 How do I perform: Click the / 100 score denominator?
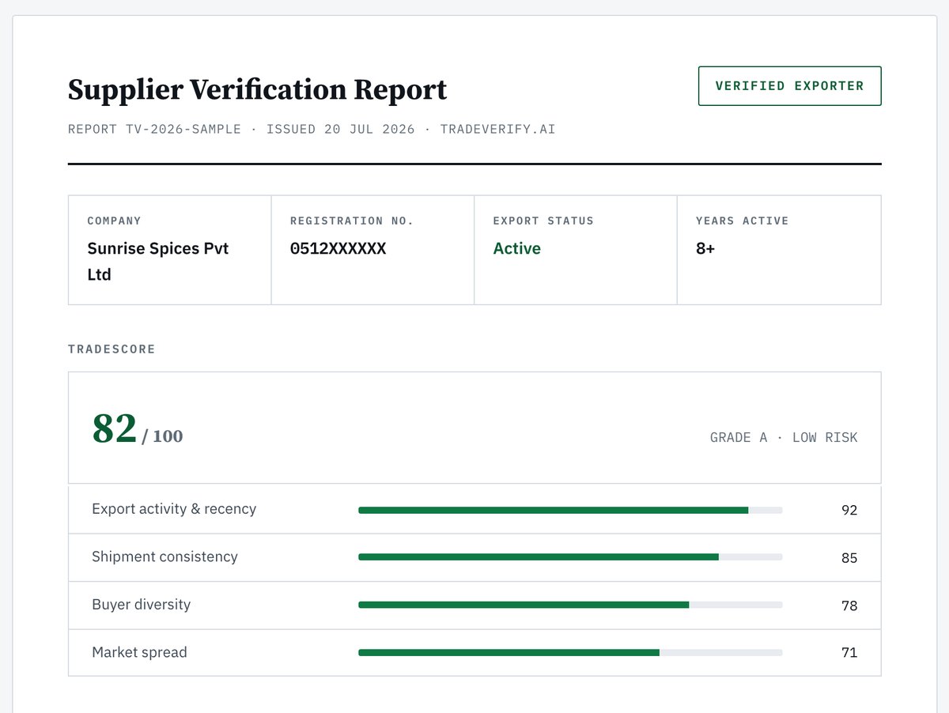click(162, 436)
